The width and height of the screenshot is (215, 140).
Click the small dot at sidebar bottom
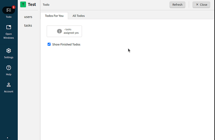7,137
